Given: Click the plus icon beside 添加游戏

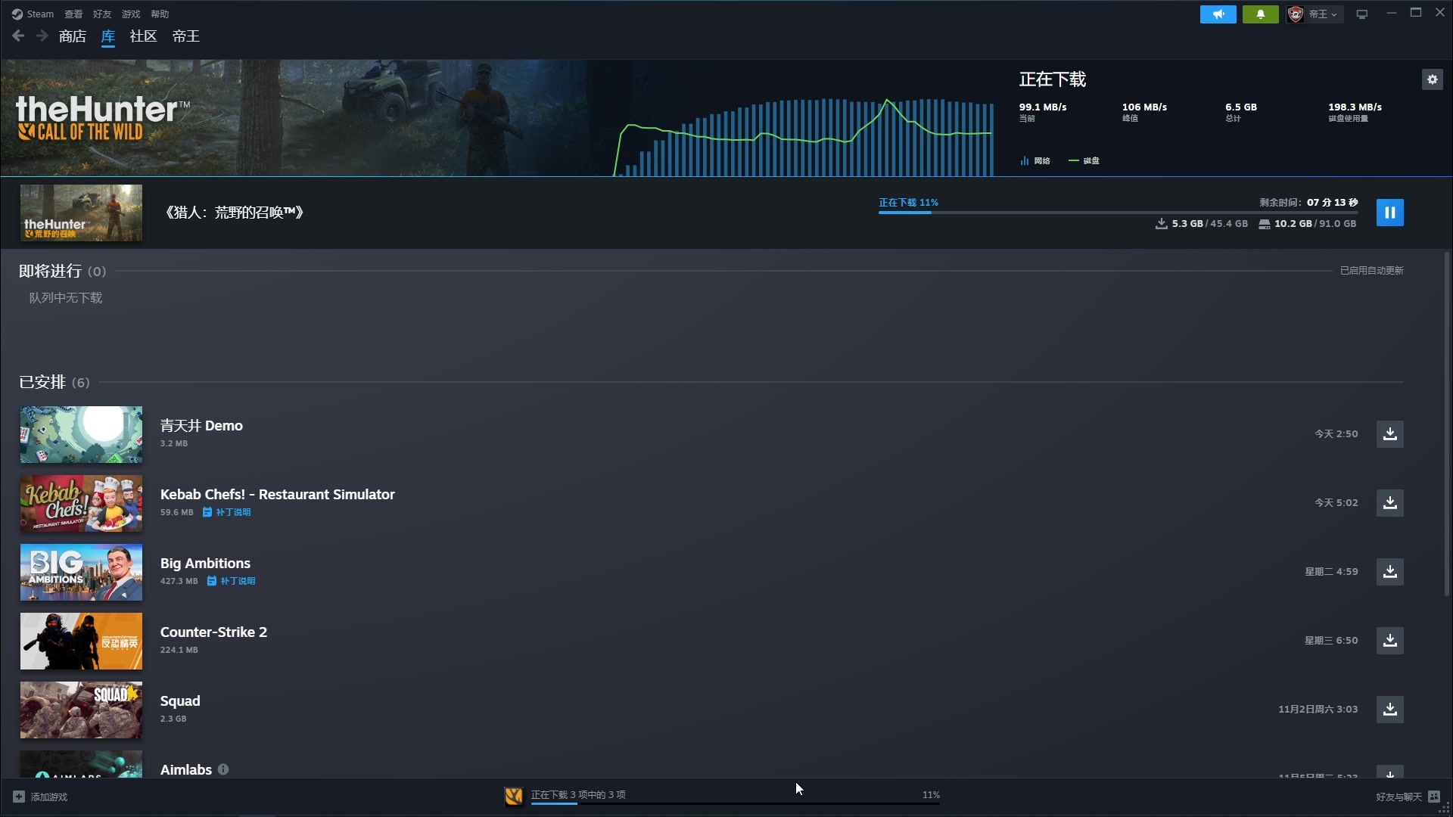Looking at the screenshot, I should [19, 797].
